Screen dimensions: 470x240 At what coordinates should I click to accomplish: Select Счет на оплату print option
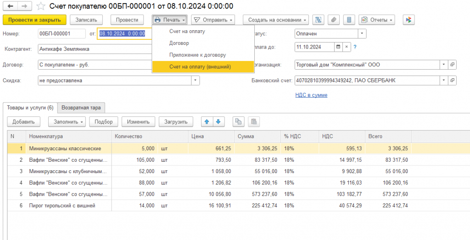(203, 31)
